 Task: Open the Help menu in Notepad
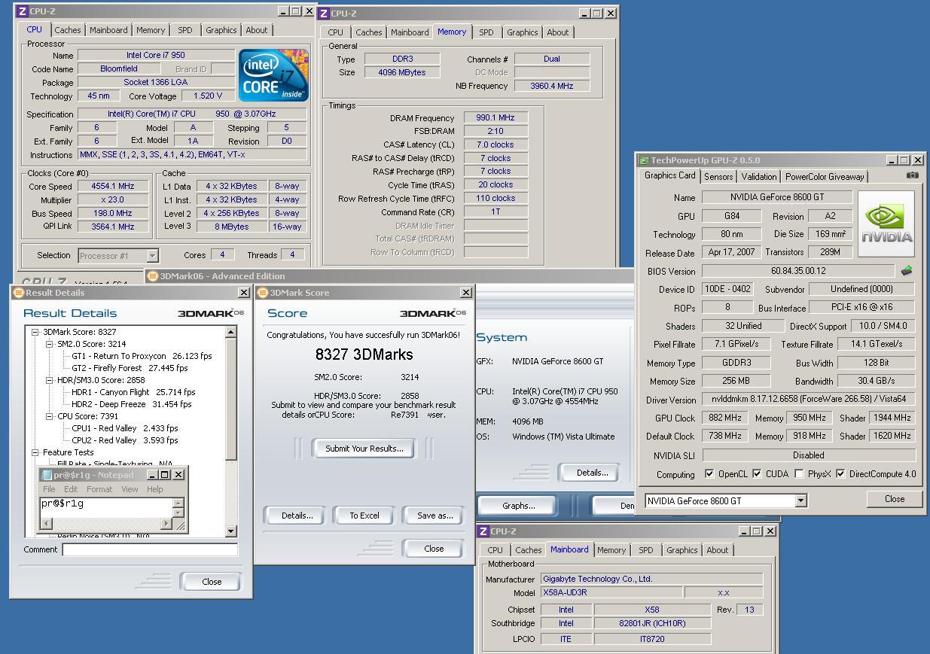point(154,489)
